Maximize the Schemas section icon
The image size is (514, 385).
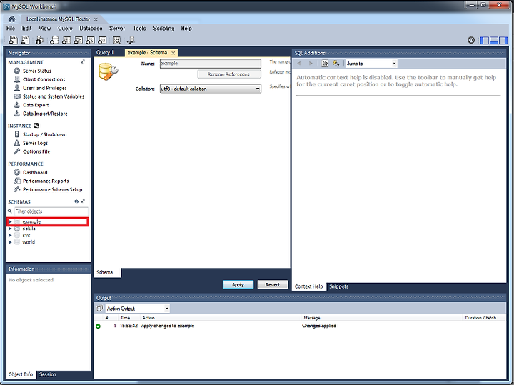83,201
